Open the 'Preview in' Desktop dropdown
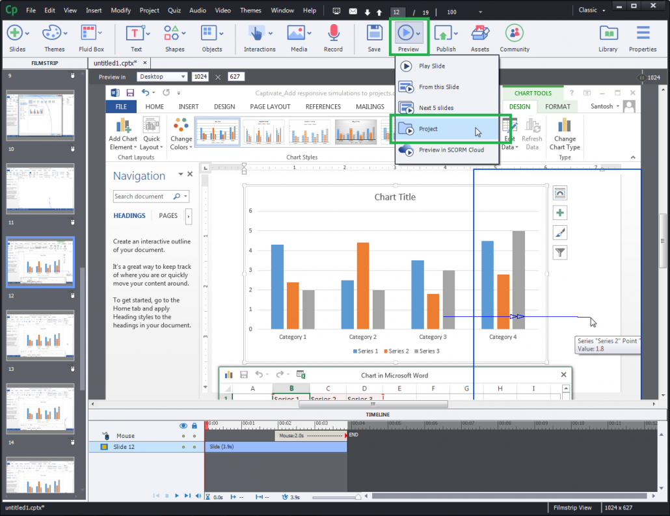 (161, 76)
